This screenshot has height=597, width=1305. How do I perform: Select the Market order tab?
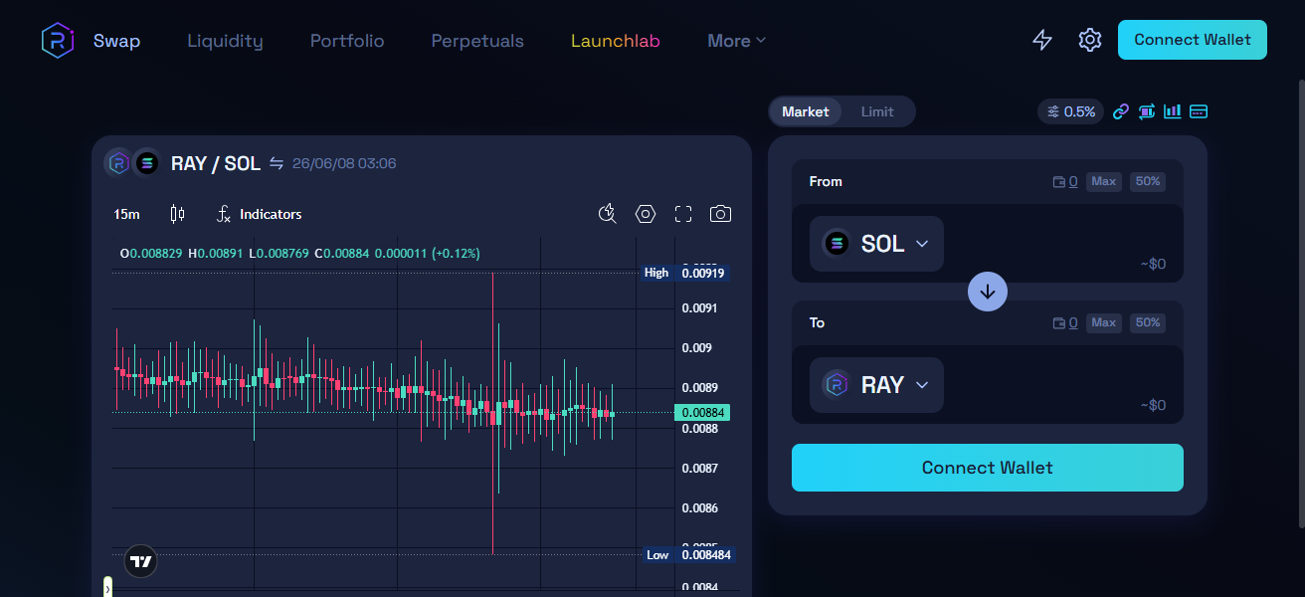click(x=806, y=111)
